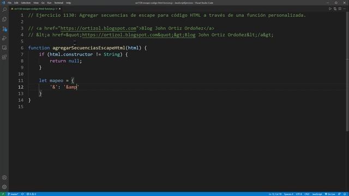Minimize the Visual Studio Code window

coord(328,3)
